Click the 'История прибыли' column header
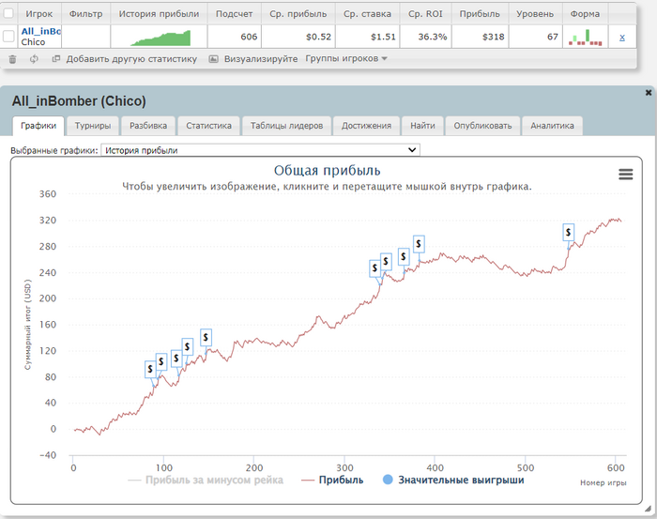Viewport: 657px width, 519px height. point(159,14)
